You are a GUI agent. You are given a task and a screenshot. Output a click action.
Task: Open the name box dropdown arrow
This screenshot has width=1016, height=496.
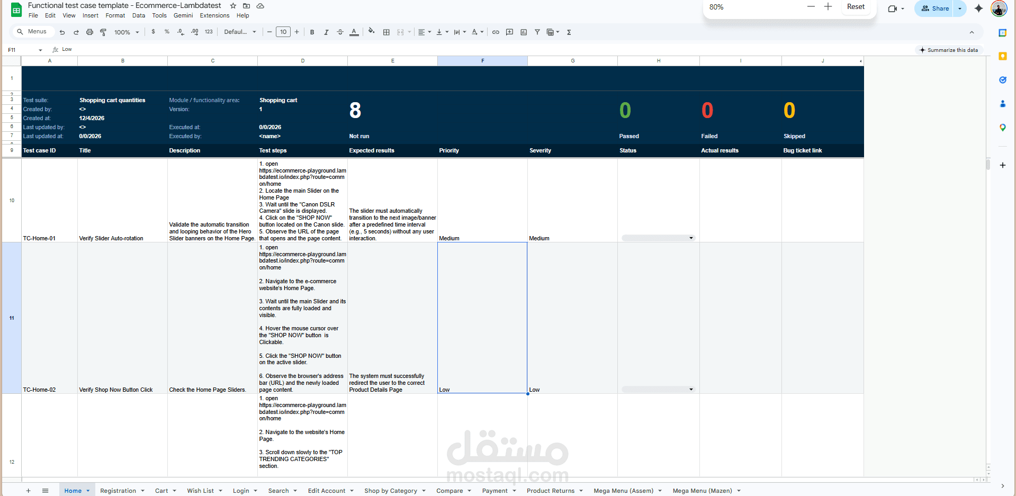click(x=40, y=50)
